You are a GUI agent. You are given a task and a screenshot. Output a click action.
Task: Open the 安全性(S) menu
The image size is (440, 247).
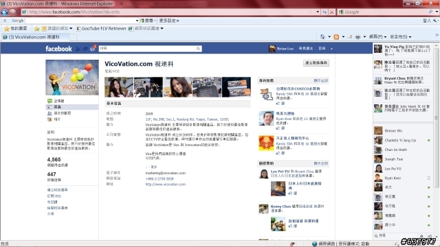[x=401, y=36]
